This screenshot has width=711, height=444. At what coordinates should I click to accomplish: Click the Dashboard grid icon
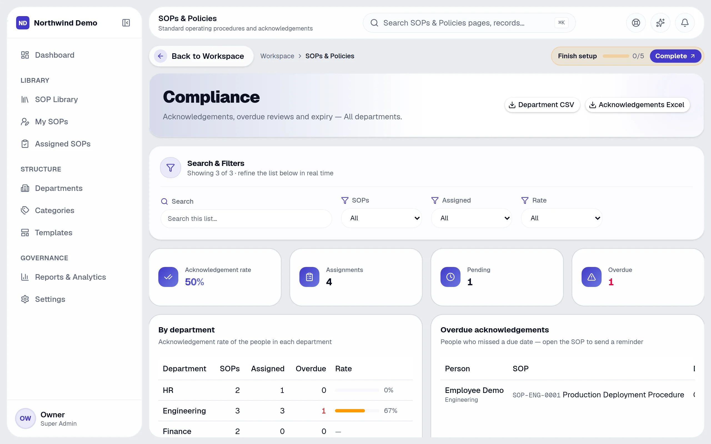(x=25, y=55)
